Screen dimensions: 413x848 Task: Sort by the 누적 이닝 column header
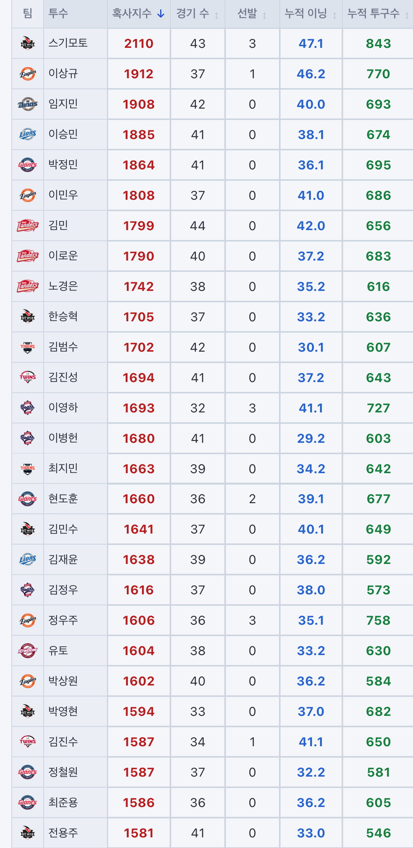311,14
